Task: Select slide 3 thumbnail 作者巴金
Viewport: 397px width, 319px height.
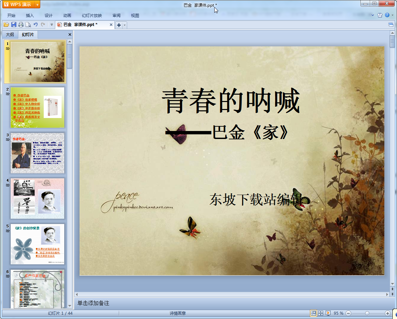Action: point(38,153)
